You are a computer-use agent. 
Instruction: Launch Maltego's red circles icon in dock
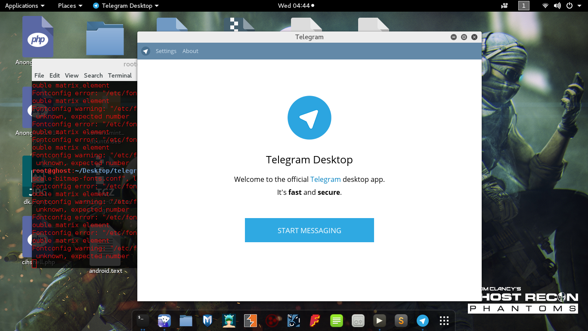click(x=272, y=320)
